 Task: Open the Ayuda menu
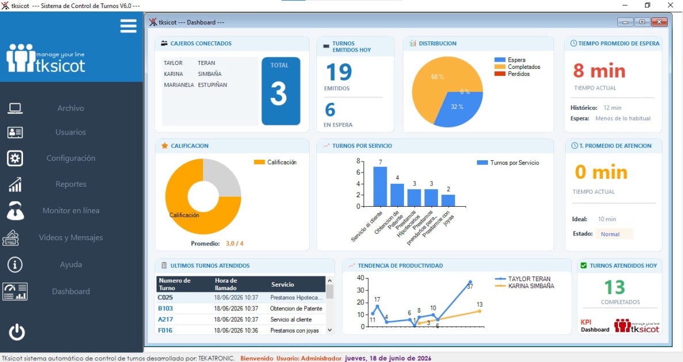tap(71, 264)
